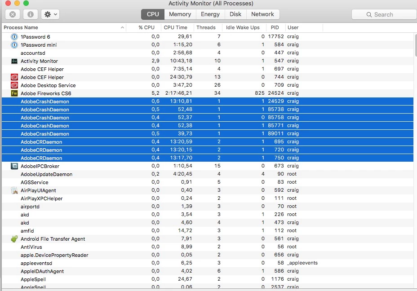Switch to the Energy tab
The width and height of the screenshot is (417, 291).
210,14
